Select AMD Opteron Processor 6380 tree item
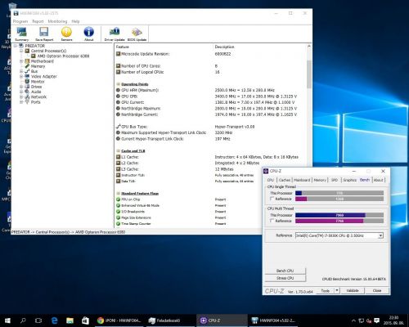 (63, 56)
